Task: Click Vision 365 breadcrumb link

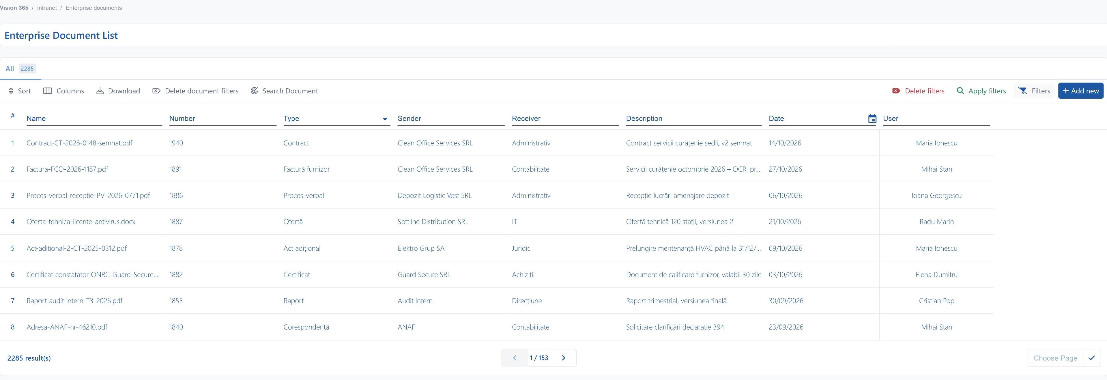Action: click(x=14, y=8)
